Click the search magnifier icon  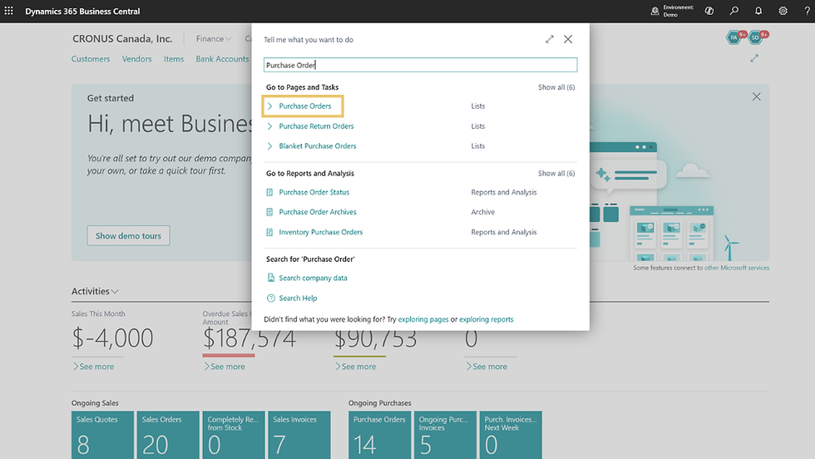(x=733, y=11)
